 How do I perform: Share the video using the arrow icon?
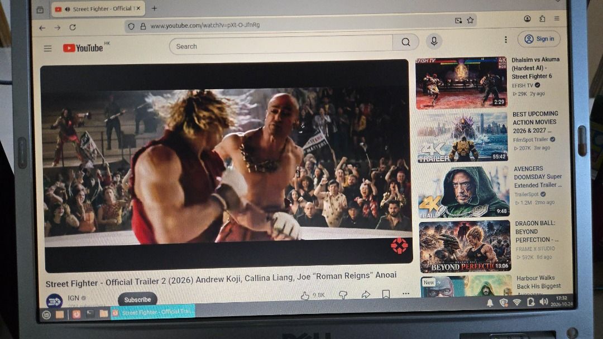click(x=366, y=294)
